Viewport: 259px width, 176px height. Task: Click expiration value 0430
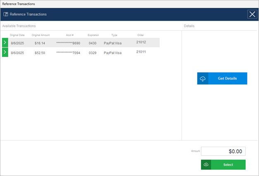[x=93, y=43]
